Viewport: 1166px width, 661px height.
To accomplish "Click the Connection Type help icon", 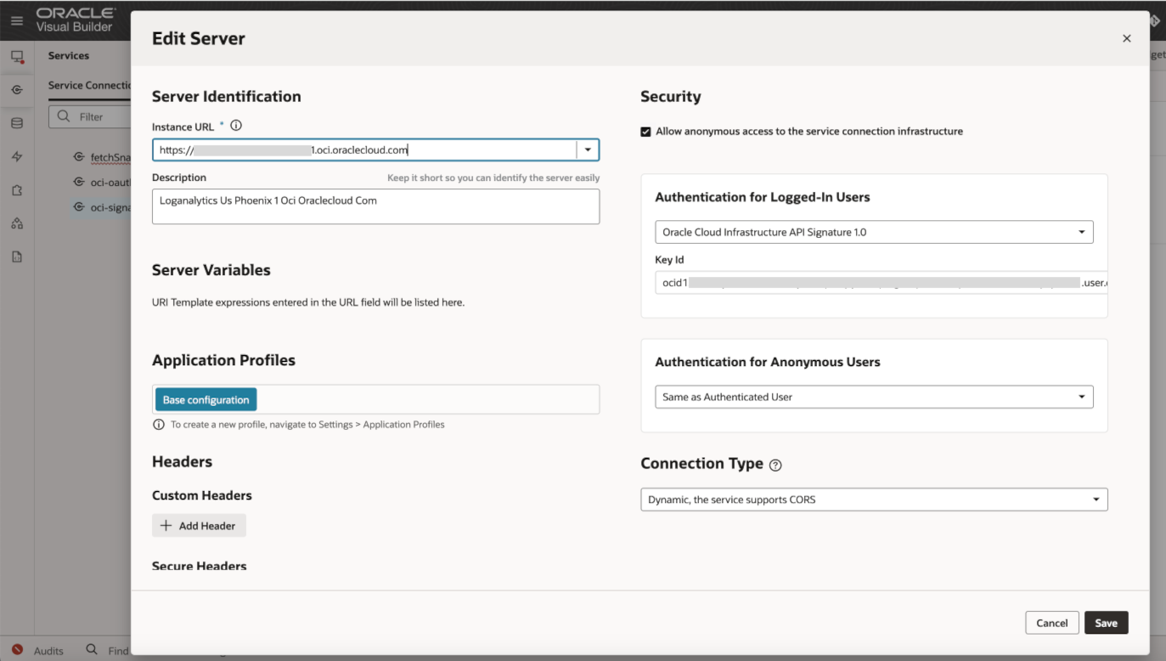I will [x=775, y=465].
